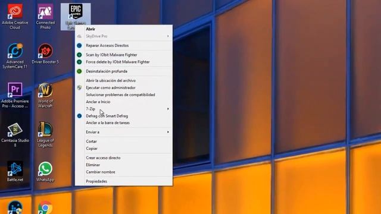381x214 pixels.
Task: Choose Abrir from the context menu
Action: pyautogui.click(x=124, y=29)
